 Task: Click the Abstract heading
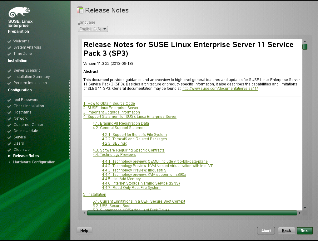pos(91,72)
